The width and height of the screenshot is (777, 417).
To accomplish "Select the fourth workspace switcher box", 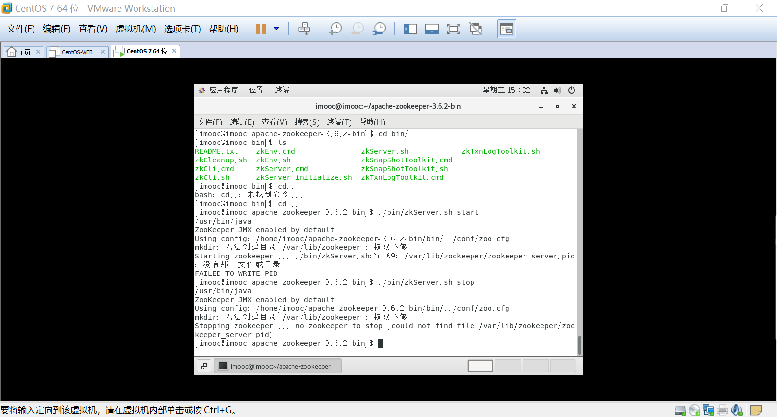I will tap(563, 366).
